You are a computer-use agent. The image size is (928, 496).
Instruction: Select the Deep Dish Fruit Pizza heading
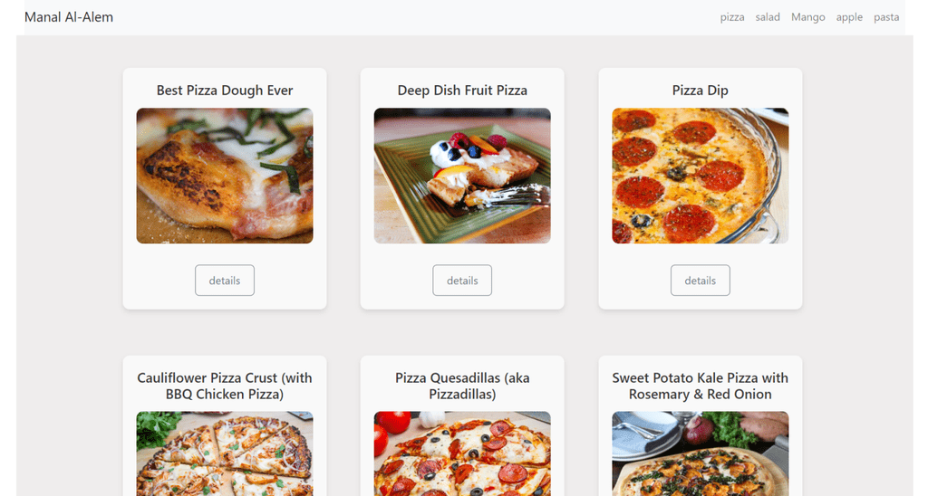462,91
